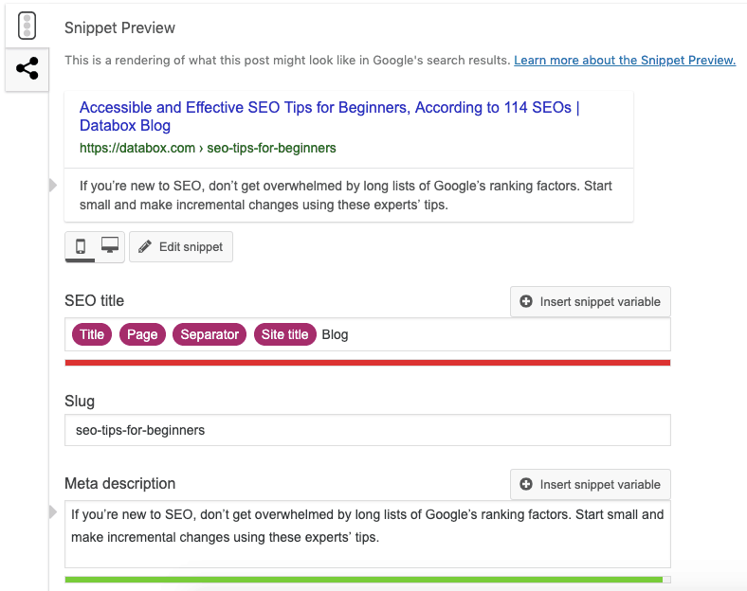
Task: Click the red SEO title progress bar
Action: pos(367,362)
